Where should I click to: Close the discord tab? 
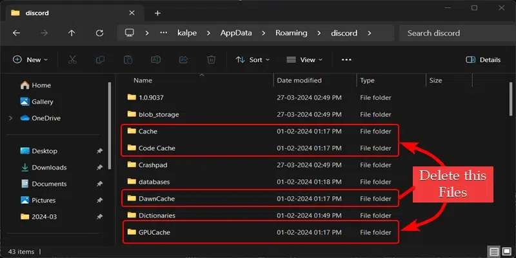(x=132, y=13)
